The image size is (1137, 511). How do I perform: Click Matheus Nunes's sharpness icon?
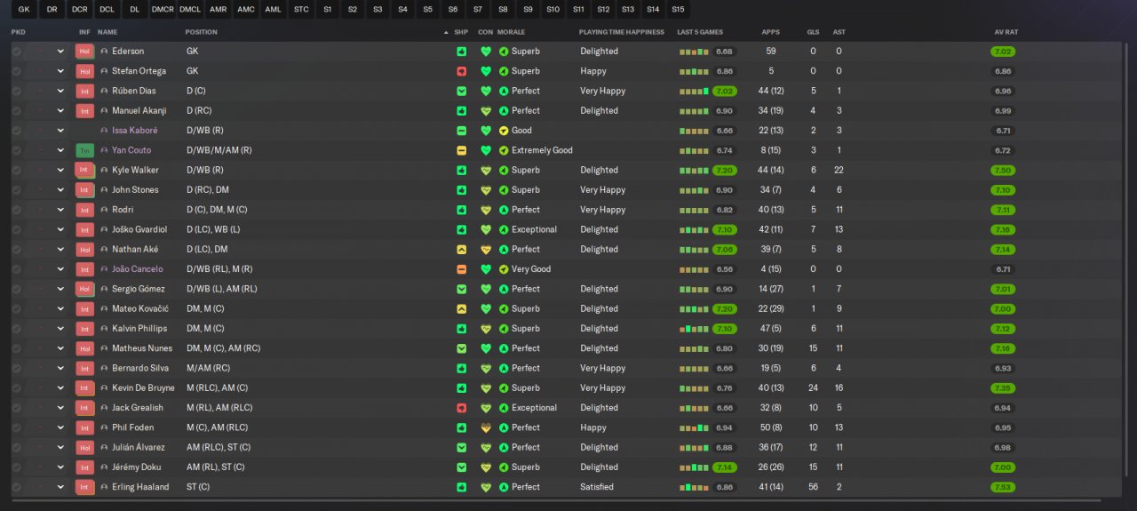coord(461,348)
